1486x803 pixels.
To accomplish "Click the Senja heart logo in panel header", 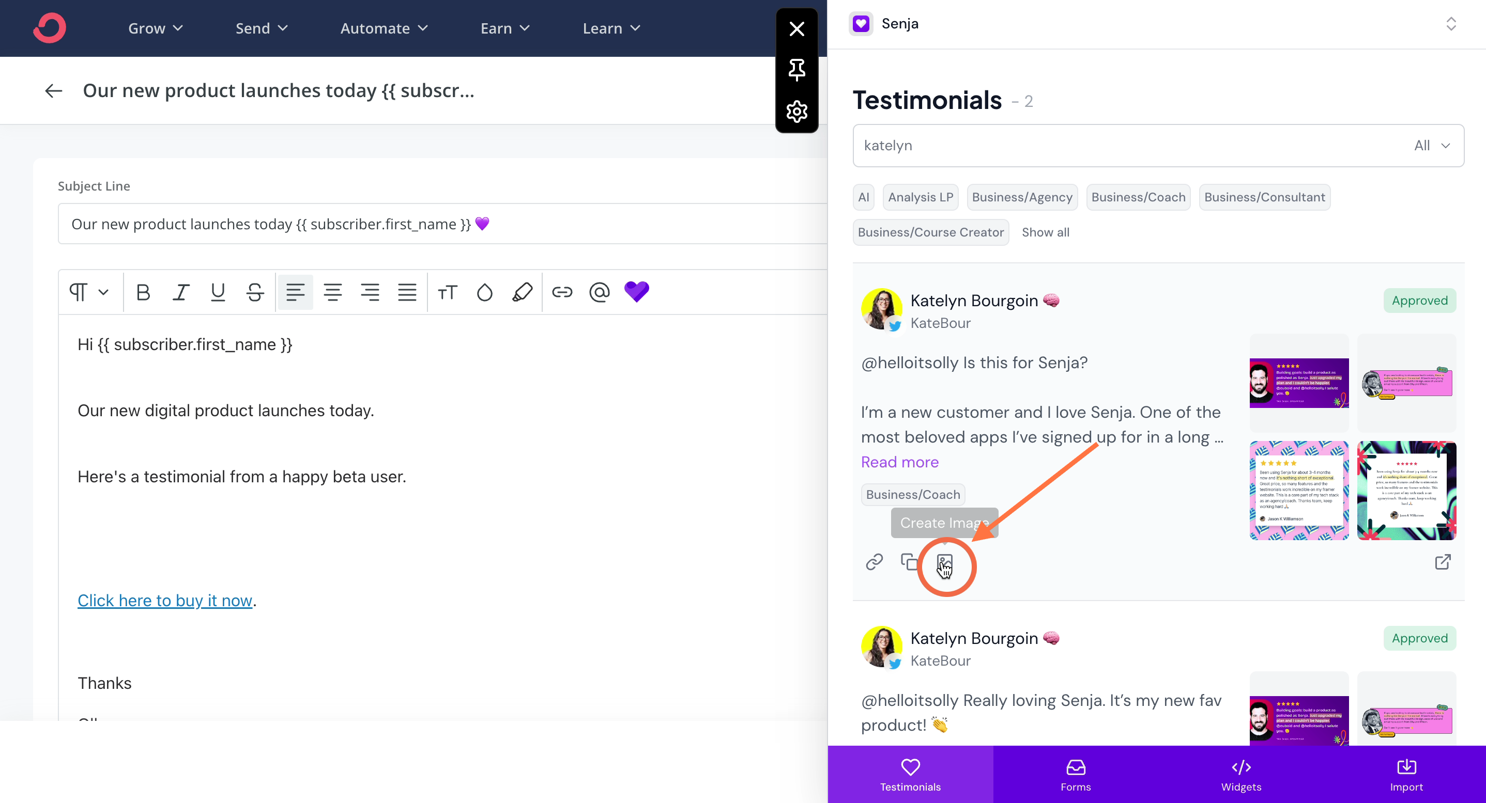I will click(861, 24).
